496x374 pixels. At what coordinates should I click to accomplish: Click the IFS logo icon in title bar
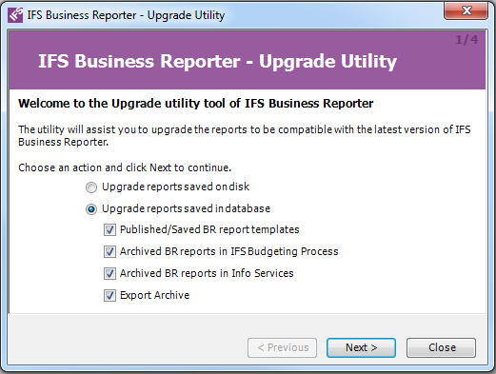pyautogui.click(x=15, y=15)
